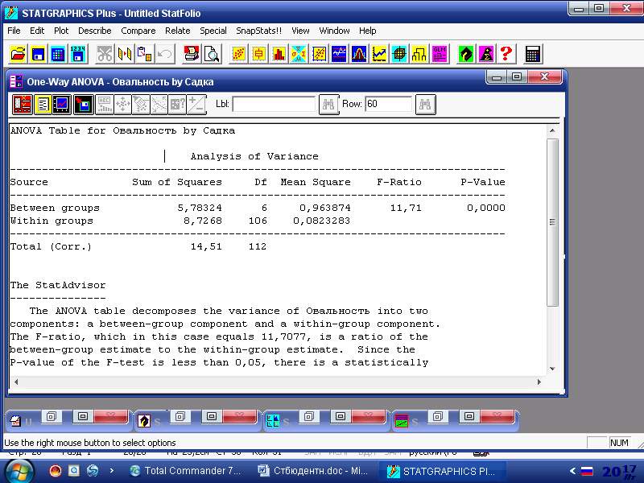644x483 pixels.
Task: Open the yellow cluster dendrogram icon
Action: coord(419,54)
